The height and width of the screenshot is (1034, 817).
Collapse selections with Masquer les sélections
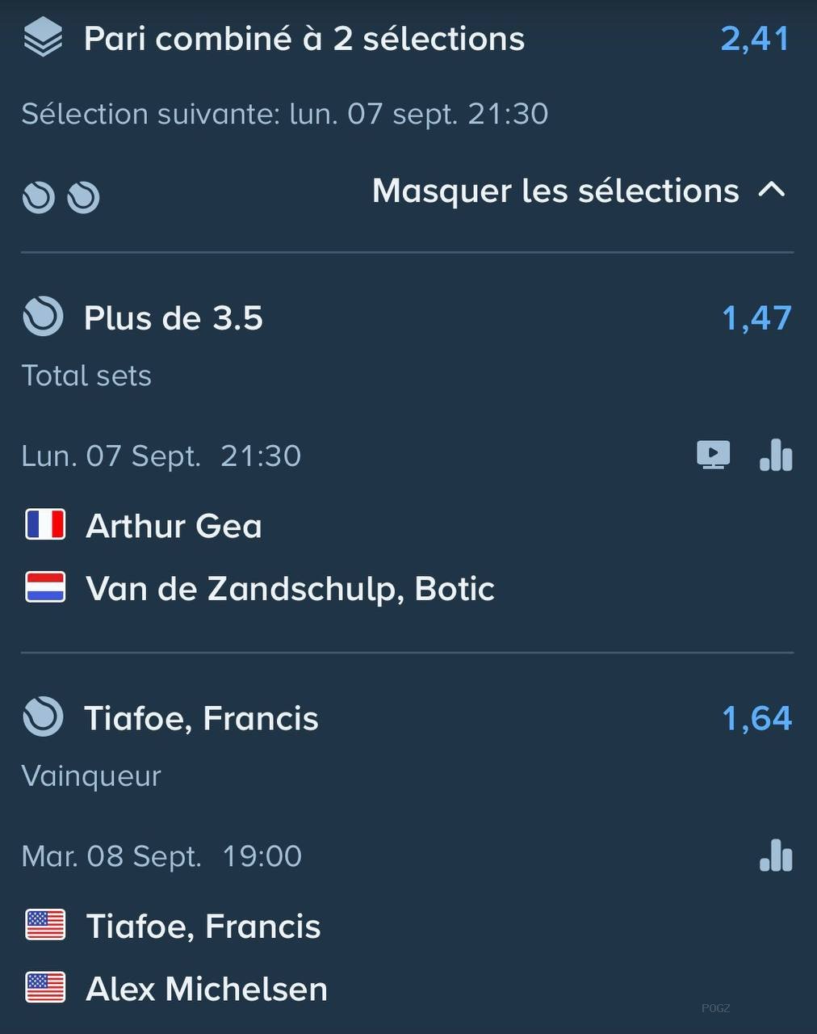coord(578,191)
